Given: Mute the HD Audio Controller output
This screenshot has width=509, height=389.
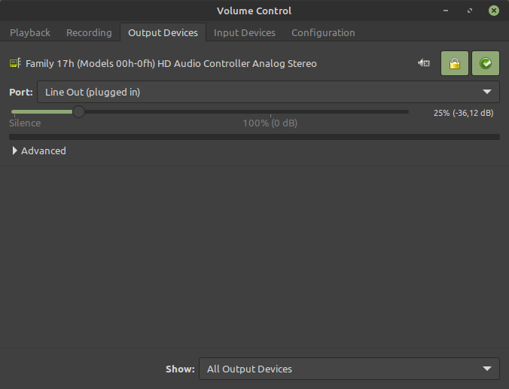Looking at the screenshot, I should click(424, 64).
